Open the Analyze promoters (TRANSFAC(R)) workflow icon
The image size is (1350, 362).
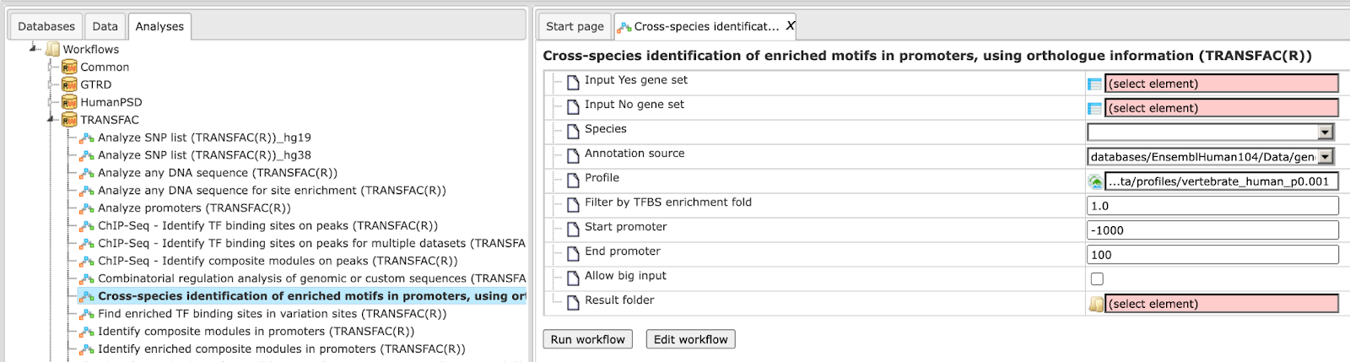(x=86, y=208)
